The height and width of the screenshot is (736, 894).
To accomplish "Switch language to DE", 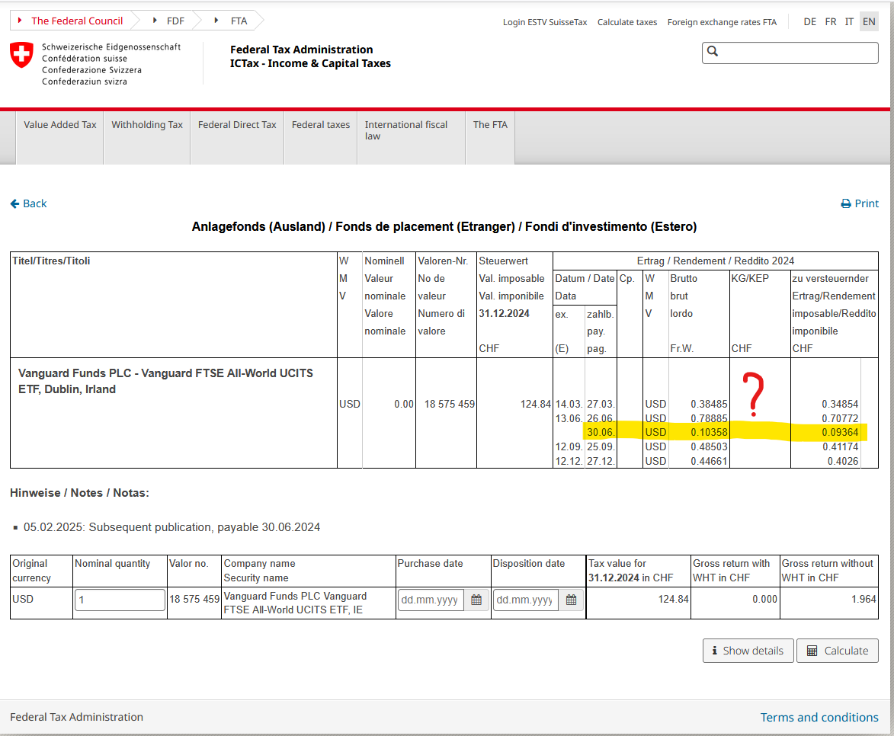I will (810, 22).
